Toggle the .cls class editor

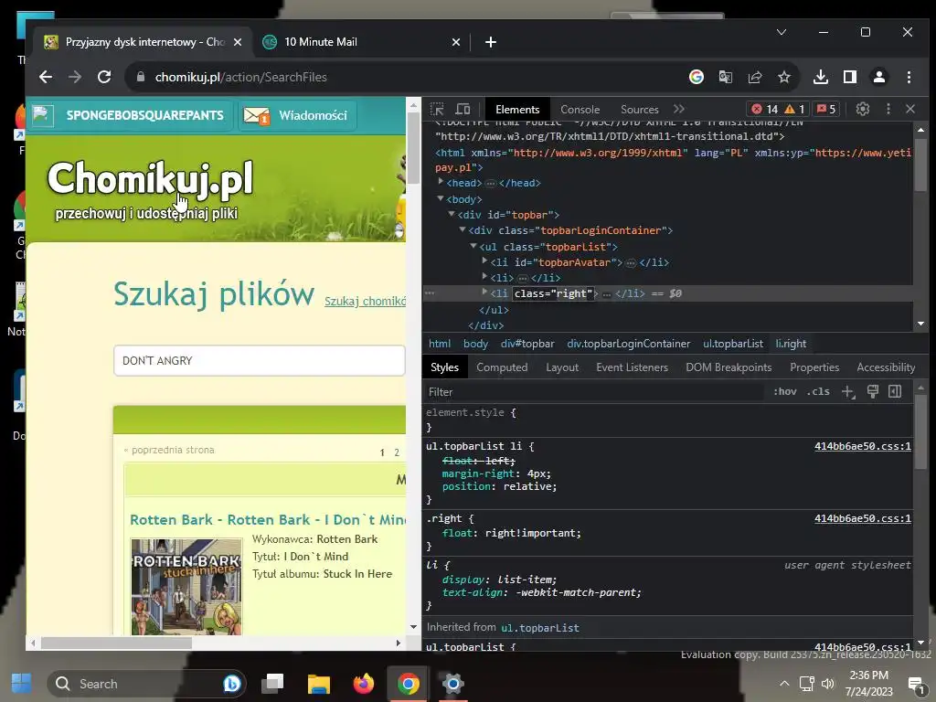818,391
